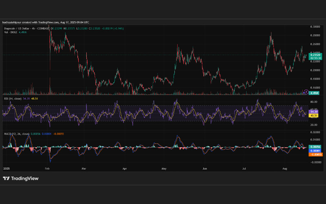Click the purple lightning icon near the volume label
Image resolution: width=326 pixels, height=204 pixels.
point(306,92)
